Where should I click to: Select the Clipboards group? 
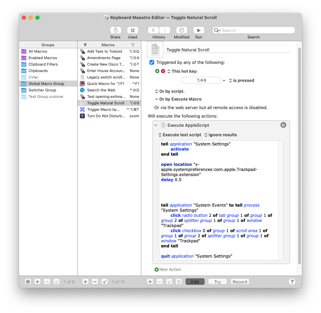[x=48, y=71]
